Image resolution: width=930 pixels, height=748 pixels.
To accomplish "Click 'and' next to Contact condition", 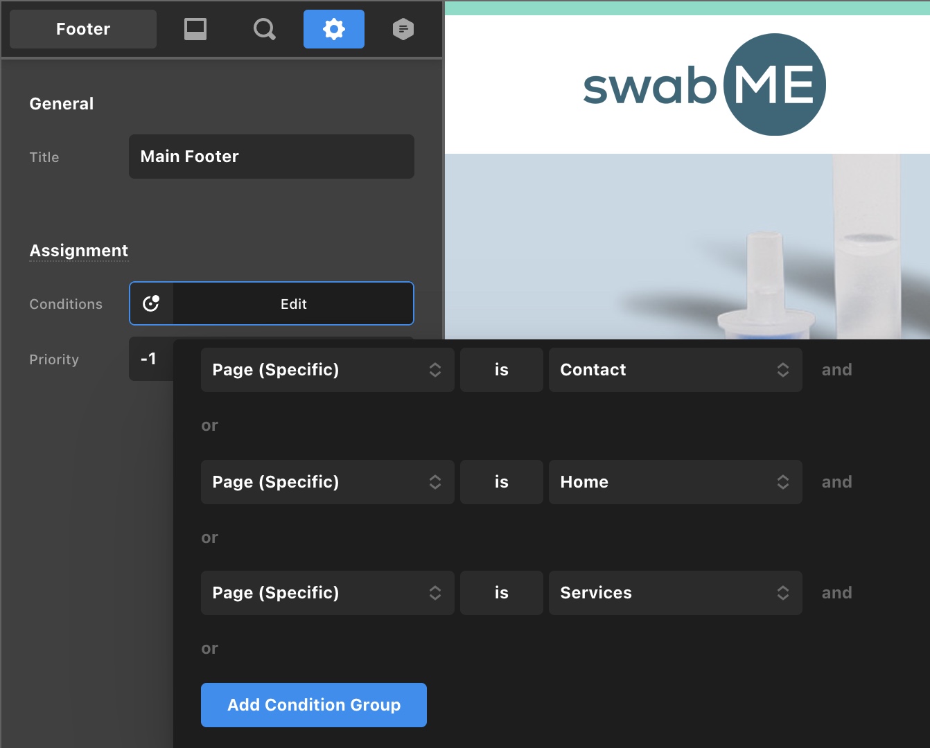I will tap(837, 370).
